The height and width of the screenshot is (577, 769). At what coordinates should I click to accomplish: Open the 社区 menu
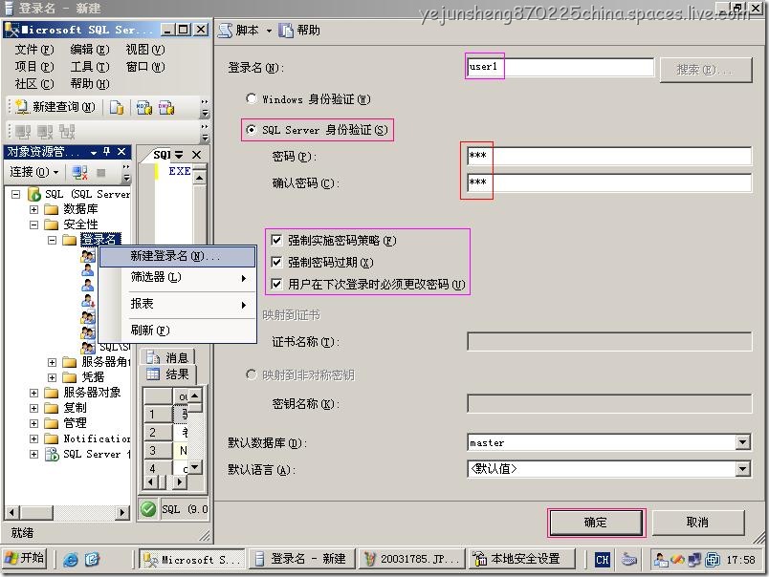(x=33, y=84)
